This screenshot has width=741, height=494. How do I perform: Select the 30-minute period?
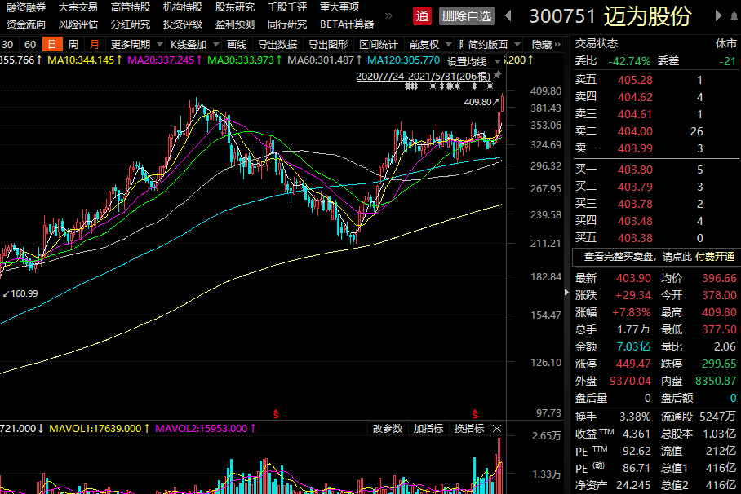[7, 44]
